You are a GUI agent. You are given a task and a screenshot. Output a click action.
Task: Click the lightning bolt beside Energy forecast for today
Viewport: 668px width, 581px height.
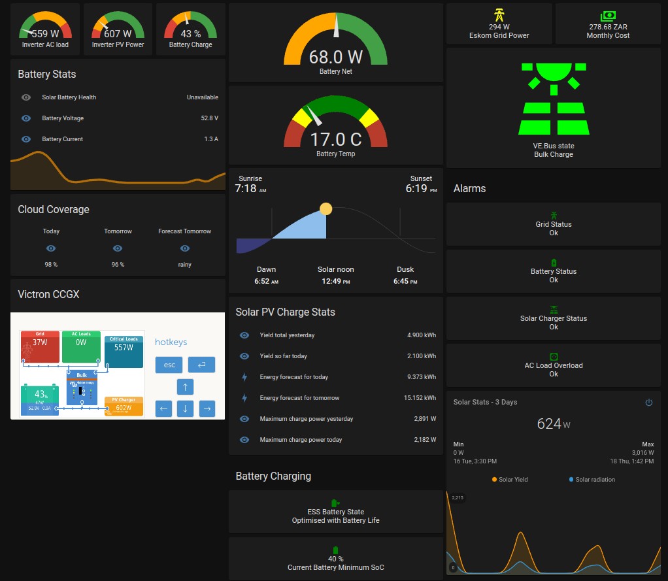244,377
